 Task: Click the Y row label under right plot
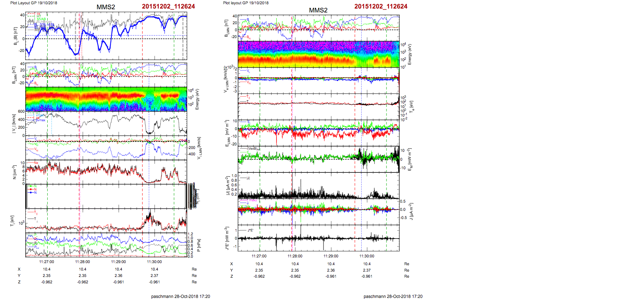coord(232,270)
